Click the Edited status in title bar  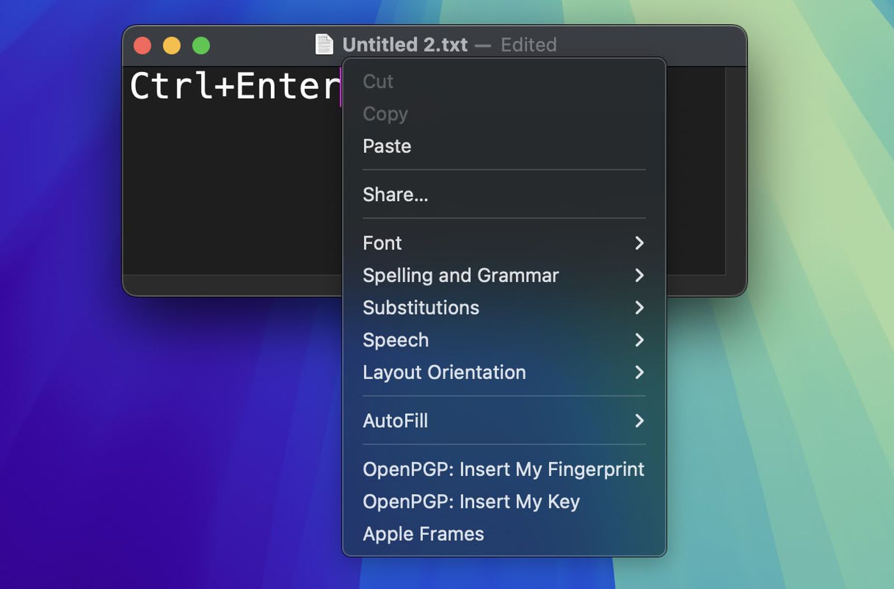click(x=529, y=45)
